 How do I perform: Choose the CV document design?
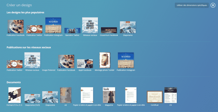[x=171, y=95]
